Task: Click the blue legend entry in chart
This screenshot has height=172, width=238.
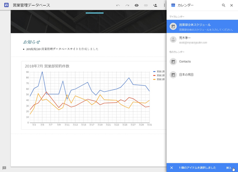Action: [159, 72]
